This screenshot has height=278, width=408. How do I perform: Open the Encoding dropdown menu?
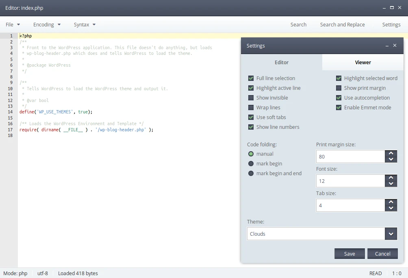46,24
